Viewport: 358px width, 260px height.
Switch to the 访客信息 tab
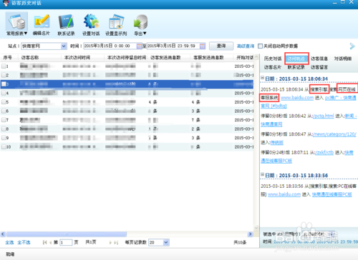[319, 59]
